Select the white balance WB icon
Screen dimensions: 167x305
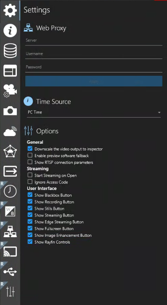tap(10, 211)
